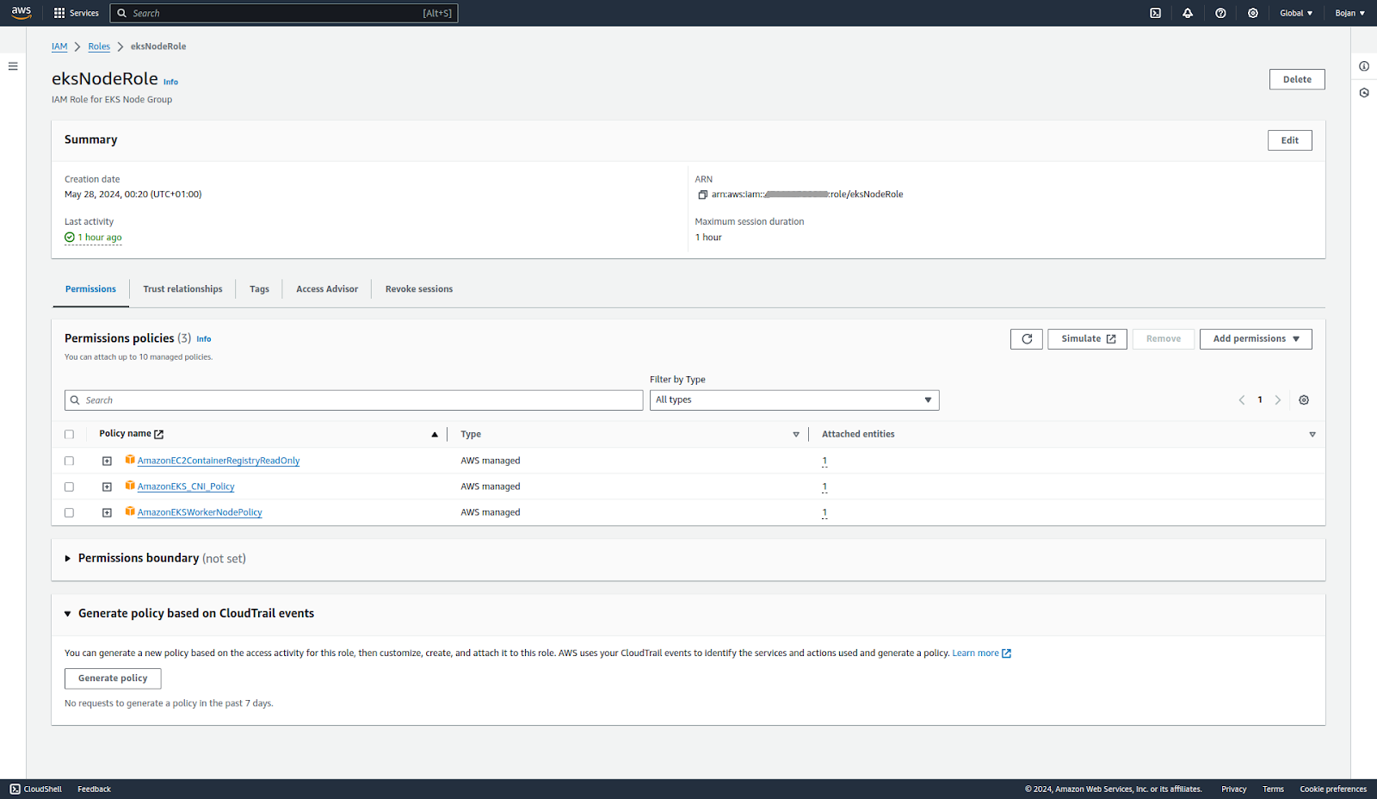Image resolution: width=1377 pixels, height=799 pixels.
Task: Copy the role ARN
Action: tap(702, 195)
